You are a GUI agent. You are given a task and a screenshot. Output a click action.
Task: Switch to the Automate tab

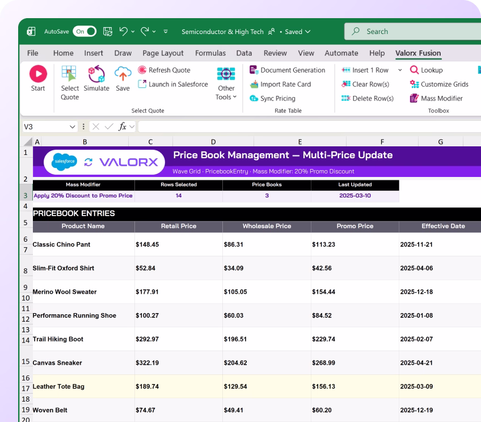[341, 53]
